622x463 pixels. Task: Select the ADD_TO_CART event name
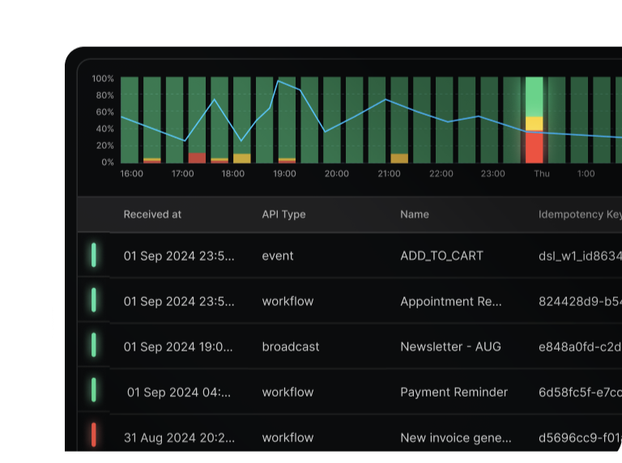click(441, 256)
